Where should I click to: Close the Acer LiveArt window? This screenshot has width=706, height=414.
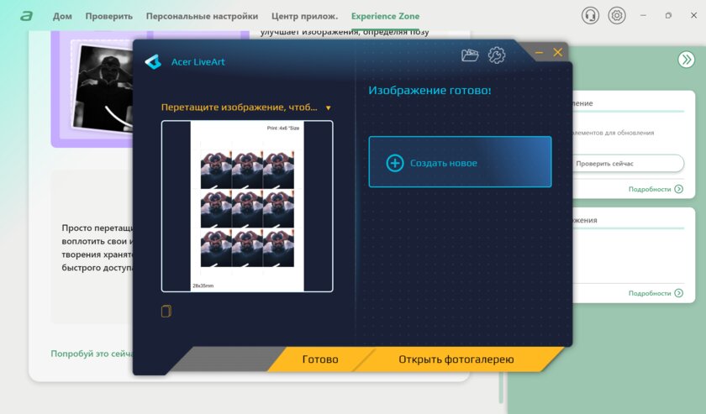coord(557,52)
